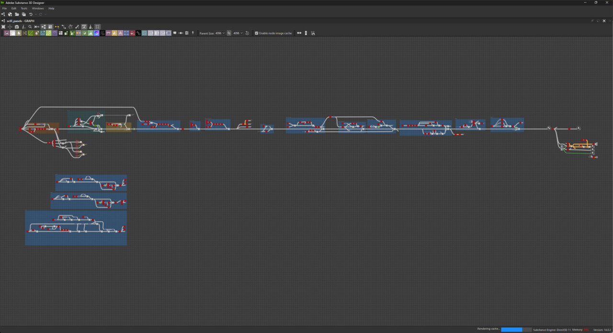The width and height of the screenshot is (613, 333).
Task: Add a Channels Shuffle node
Action: click(24, 33)
